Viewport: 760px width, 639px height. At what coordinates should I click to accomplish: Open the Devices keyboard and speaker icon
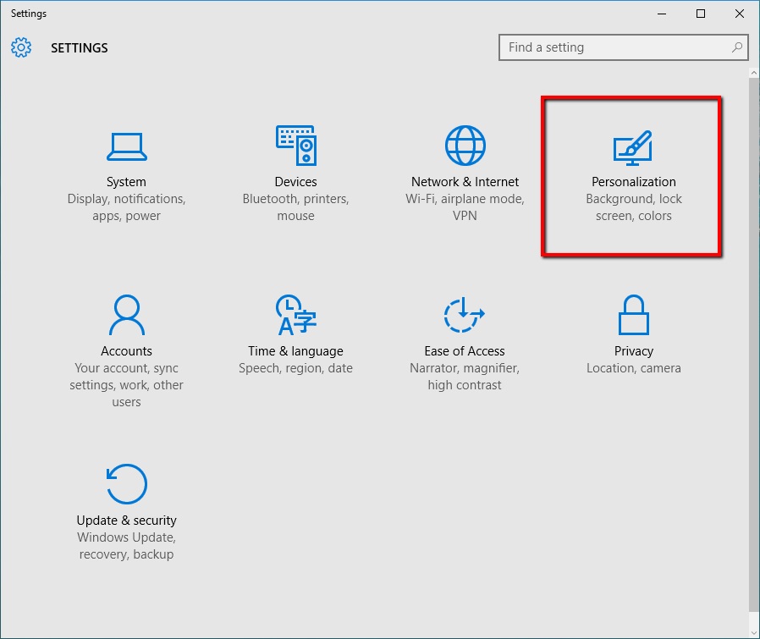pos(295,146)
